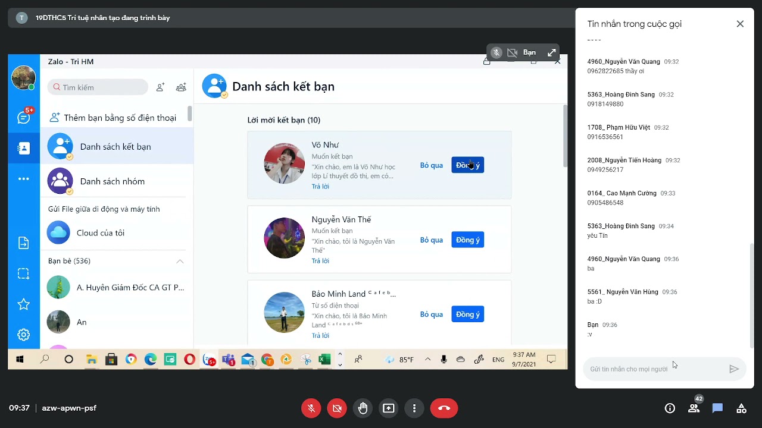762x428 pixels.
Task: Click the Gửi tin nhắn cho mọi người field
Action: 655,369
